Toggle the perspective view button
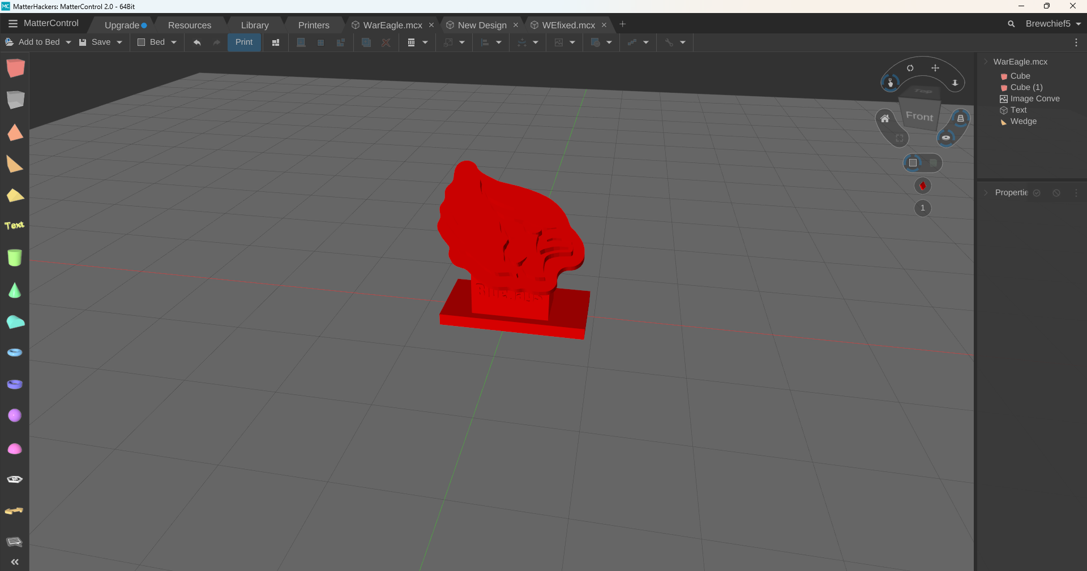1087x571 pixels. pos(961,118)
